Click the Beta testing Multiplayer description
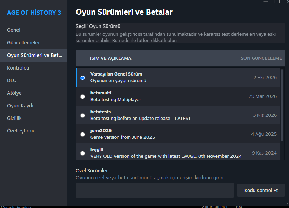The width and height of the screenshot is (289, 208). 116,99
